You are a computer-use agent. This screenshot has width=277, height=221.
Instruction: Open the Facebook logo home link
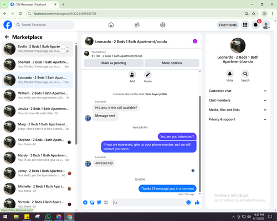pyautogui.click(x=8, y=25)
